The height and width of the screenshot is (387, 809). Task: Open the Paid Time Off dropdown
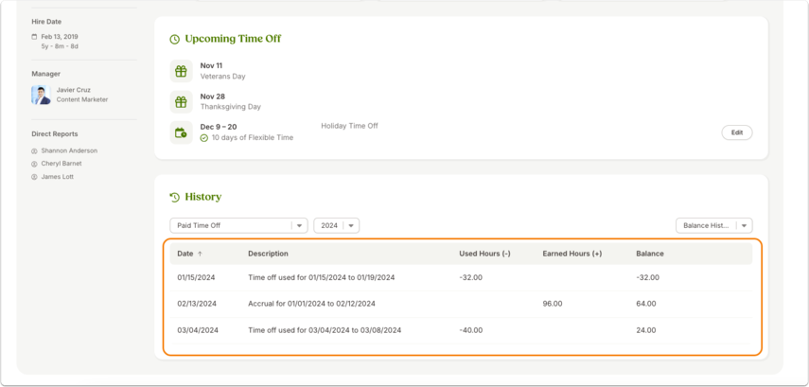coord(238,225)
